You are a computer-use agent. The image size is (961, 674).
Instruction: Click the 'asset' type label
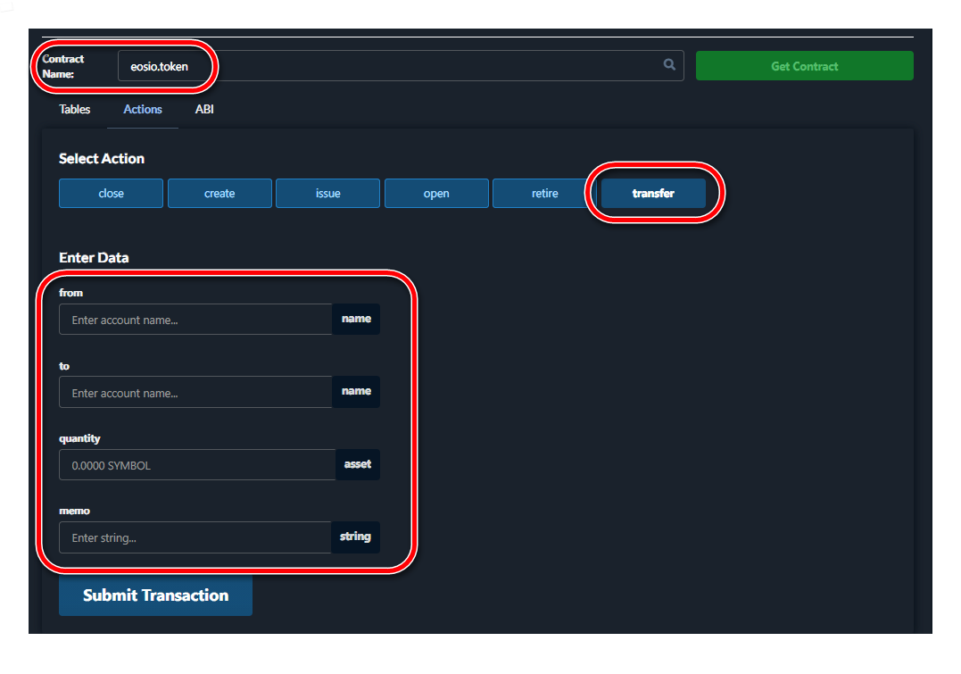coord(358,464)
